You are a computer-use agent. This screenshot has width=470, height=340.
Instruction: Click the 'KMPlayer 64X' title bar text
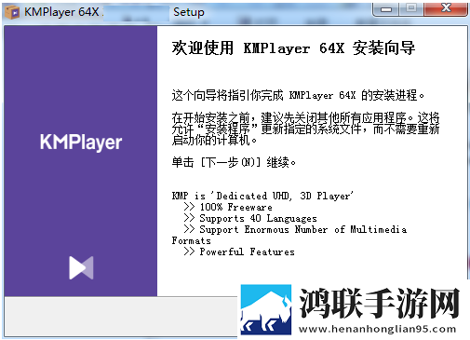61,12
